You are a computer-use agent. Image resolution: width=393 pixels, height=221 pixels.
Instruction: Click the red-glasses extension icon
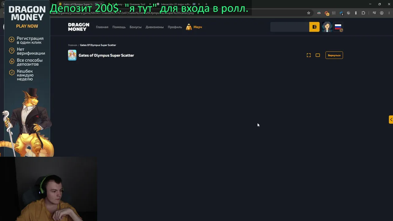click(x=319, y=13)
